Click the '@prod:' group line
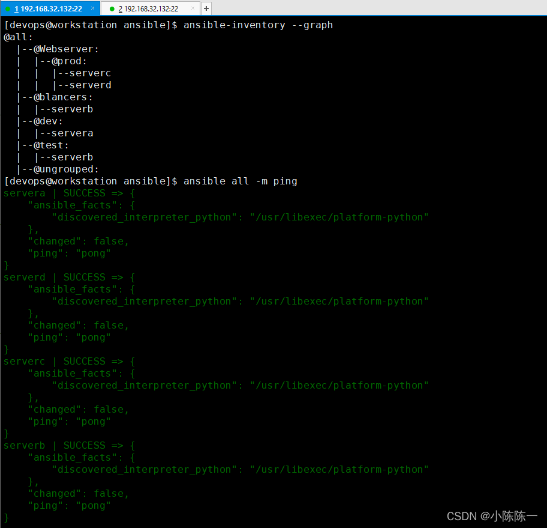The image size is (547, 528). 69,61
